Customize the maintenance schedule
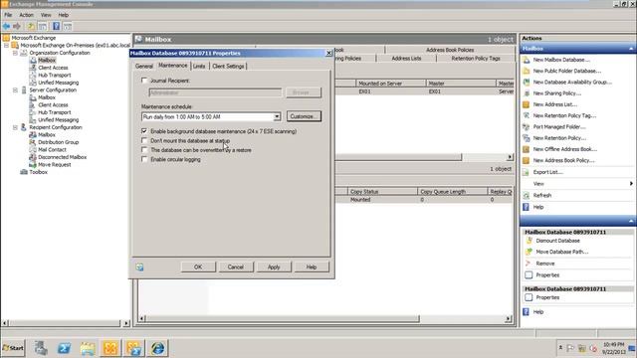 click(x=304, y=116)
